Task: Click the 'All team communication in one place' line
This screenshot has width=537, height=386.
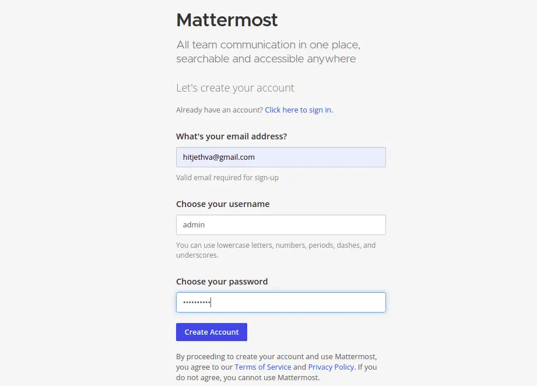Action: click(x=268, y=44)
